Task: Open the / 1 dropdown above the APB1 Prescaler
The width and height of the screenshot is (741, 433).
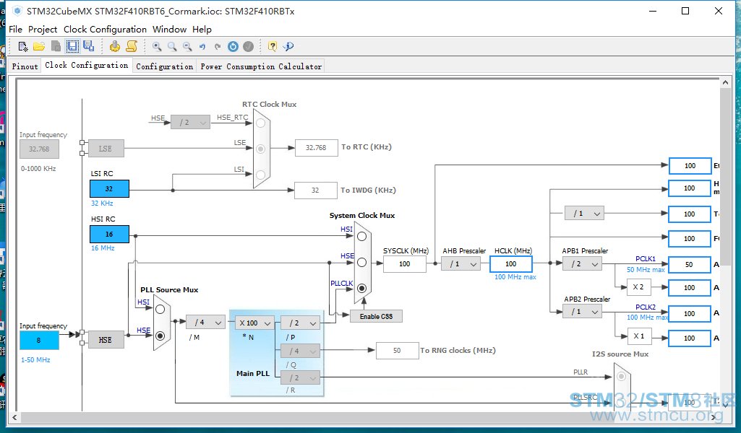Action: 585,213
